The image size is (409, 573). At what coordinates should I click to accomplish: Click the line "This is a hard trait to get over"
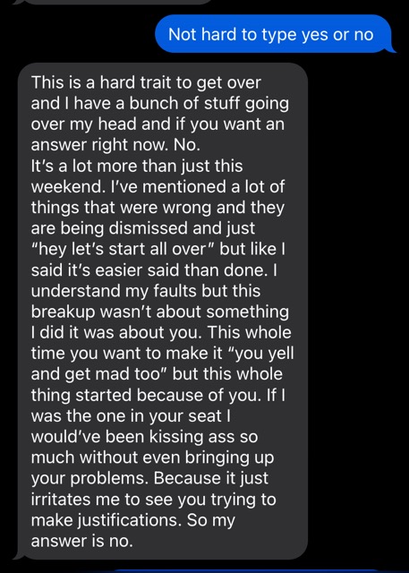pyautogui.click(x=146, y=81)
